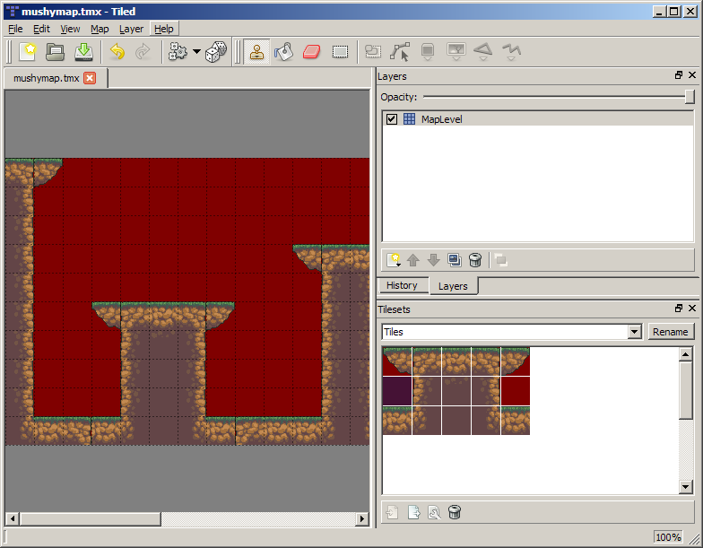Open the View menu
Screen dimensions: 703x548
tap(70, 29)
